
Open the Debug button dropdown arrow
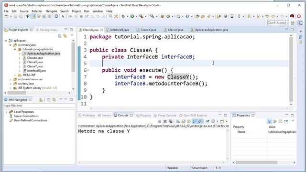coord(128,16)
